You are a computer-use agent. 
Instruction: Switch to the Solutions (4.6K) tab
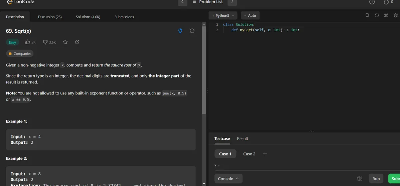tap(88, 17)
